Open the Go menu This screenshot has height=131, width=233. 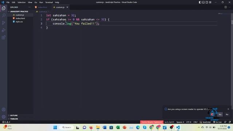tap(36, 2)
